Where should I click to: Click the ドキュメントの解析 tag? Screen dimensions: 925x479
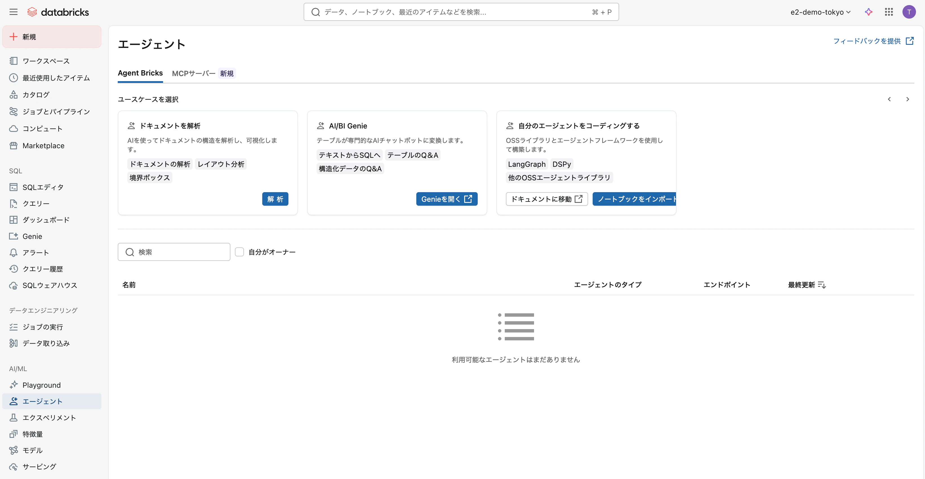click(160, 164)
